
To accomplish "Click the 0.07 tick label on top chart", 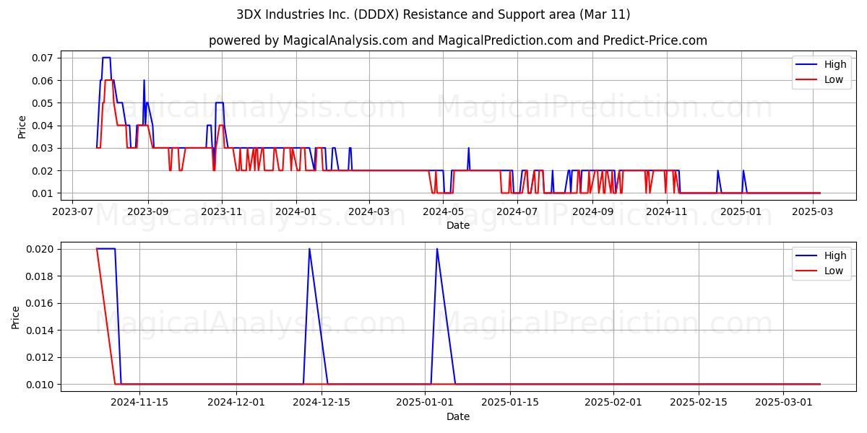I will coord(44,58).
